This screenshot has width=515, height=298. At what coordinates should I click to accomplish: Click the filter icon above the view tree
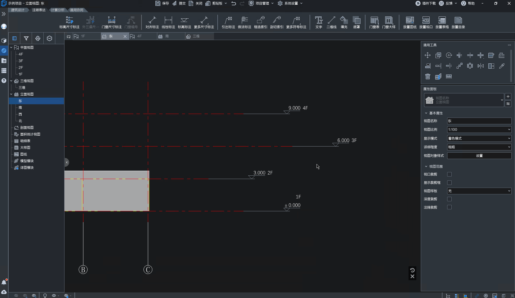pos(26,38)
